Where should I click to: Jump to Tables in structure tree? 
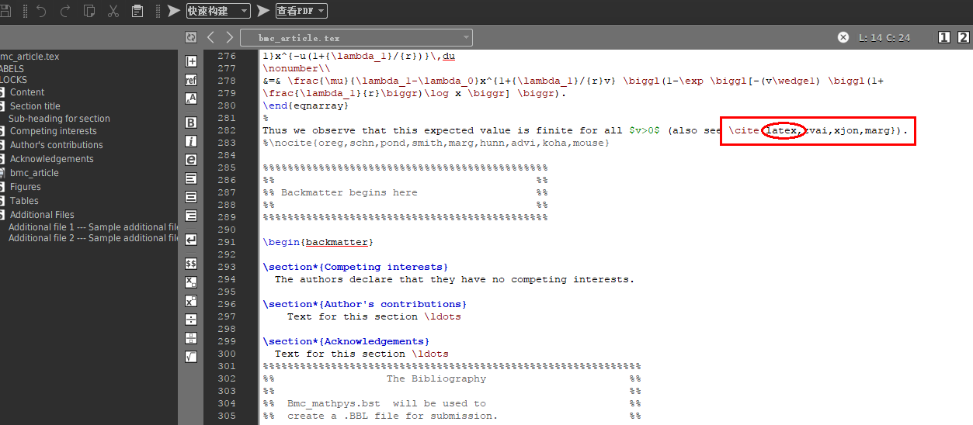tap(24, 201)
